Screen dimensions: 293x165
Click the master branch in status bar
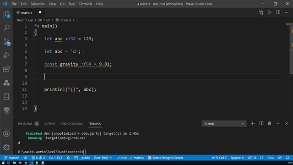click(x=12, y=158)
